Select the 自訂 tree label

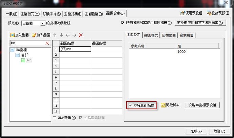click(25, 55)
